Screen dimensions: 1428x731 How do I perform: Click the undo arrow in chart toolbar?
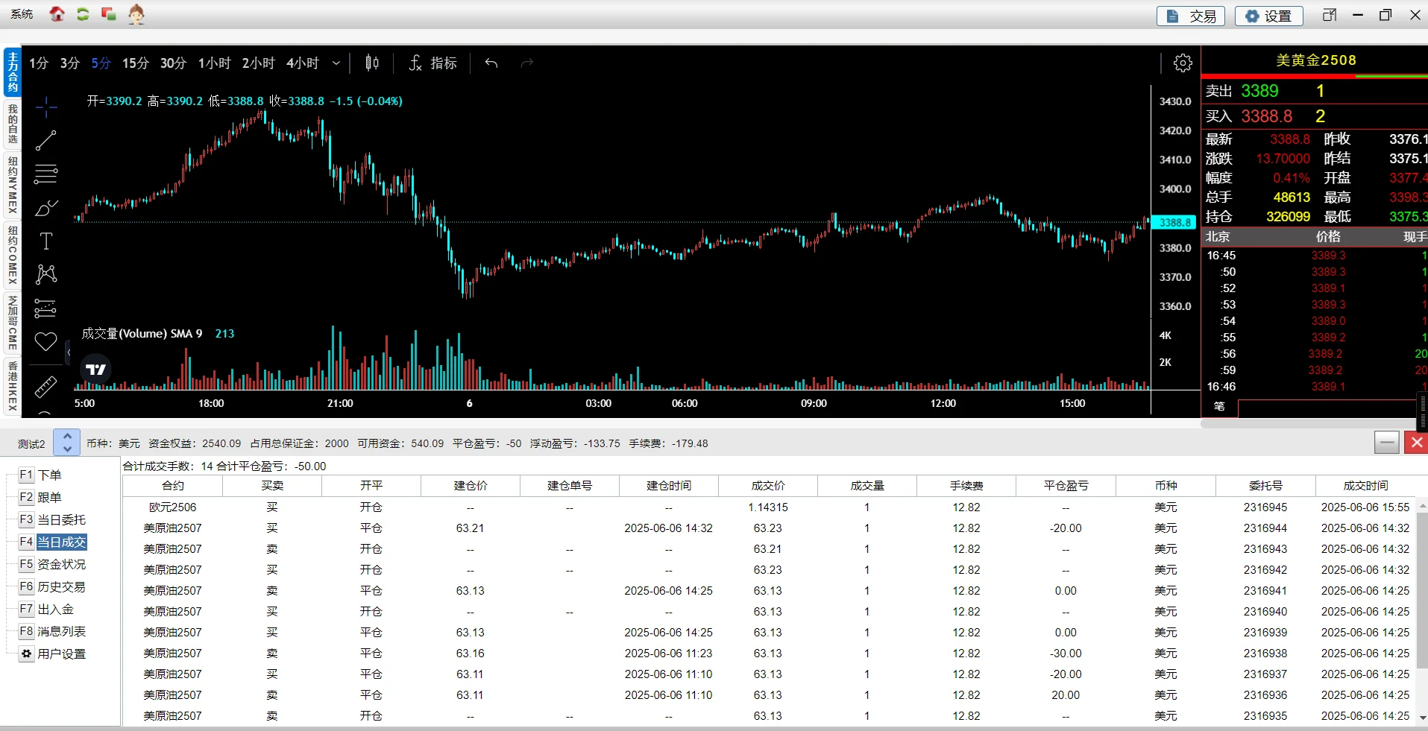click(491, 63)
